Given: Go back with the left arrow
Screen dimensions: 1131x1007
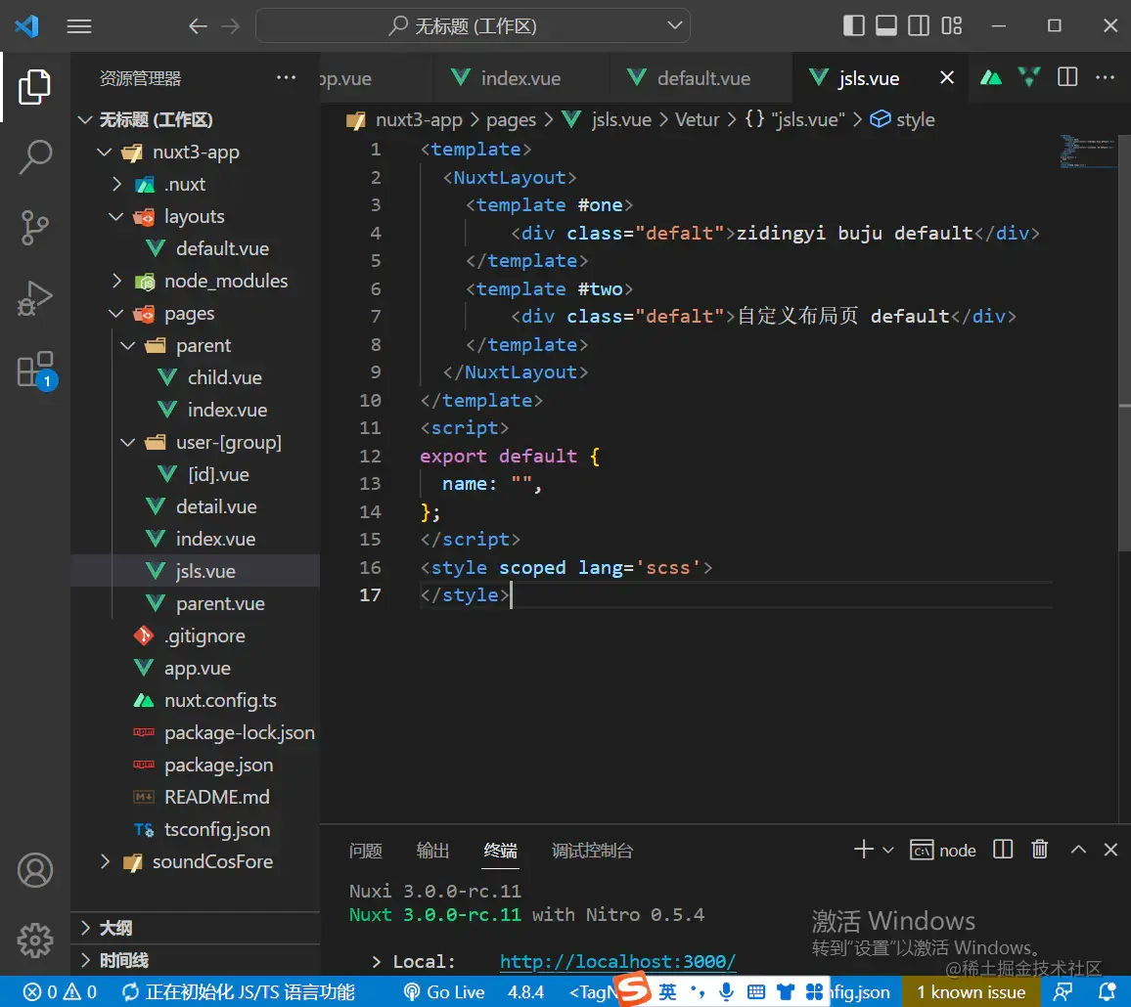Looking at the screenshot, I should point(198,26).
